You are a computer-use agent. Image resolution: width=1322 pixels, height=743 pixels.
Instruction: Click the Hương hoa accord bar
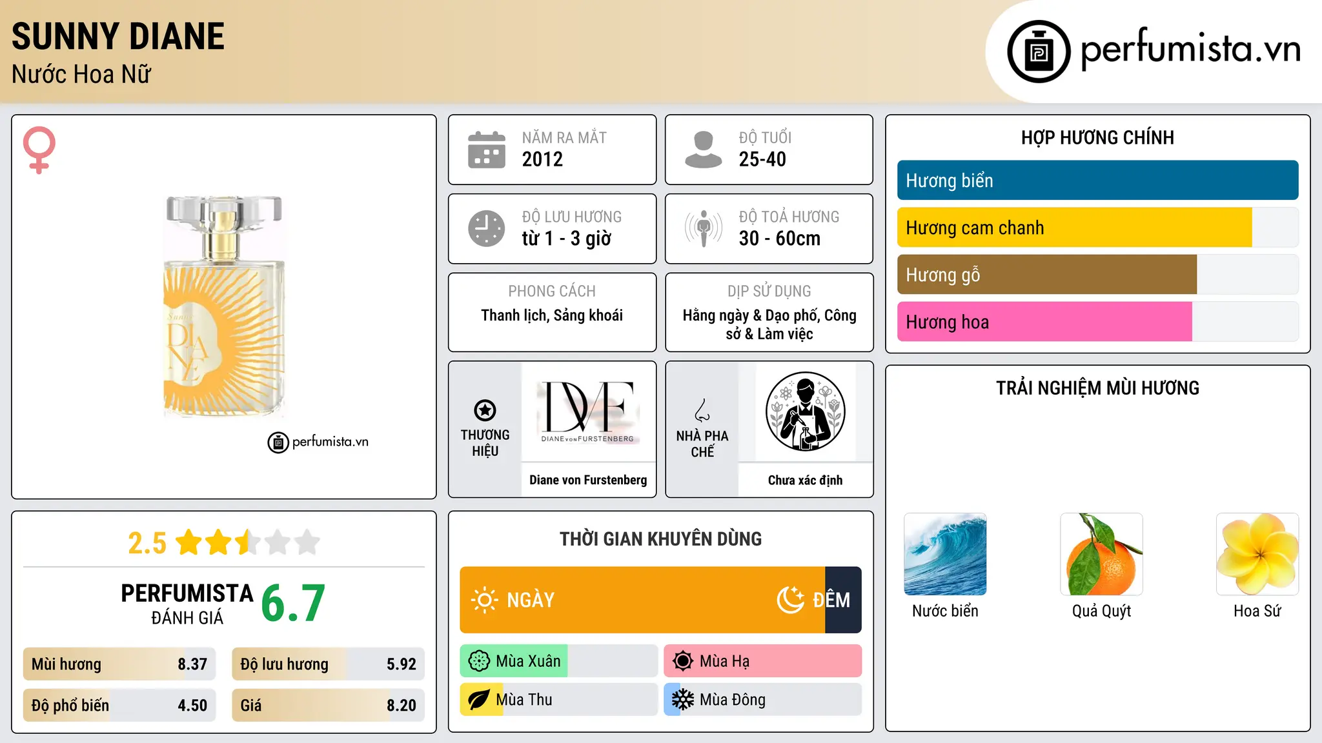(1097, 322)
